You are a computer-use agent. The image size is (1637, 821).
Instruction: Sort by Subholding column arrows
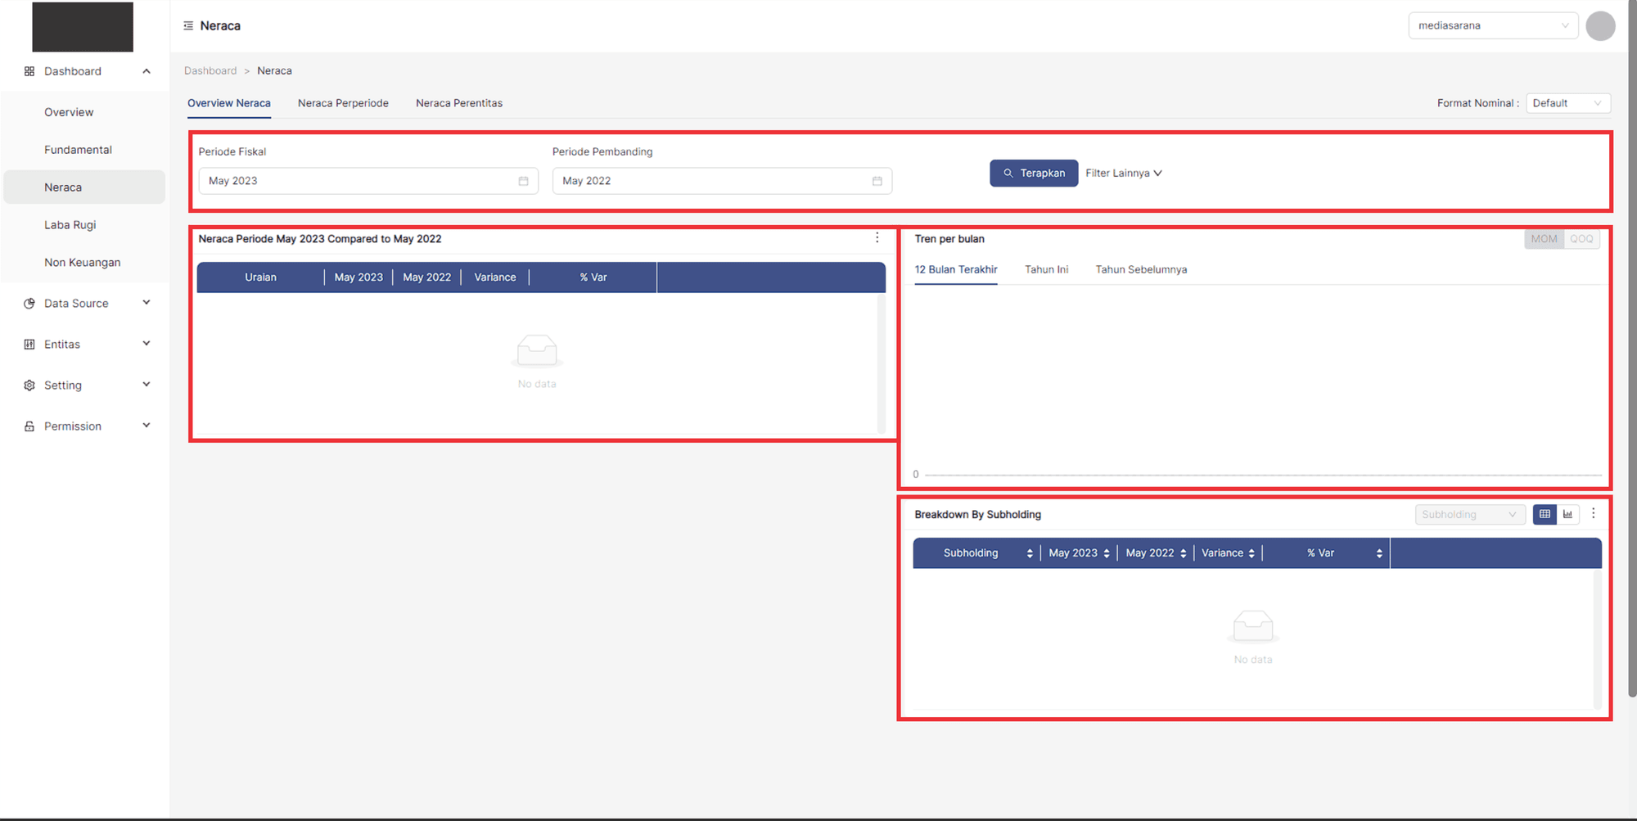coord(1029,553)
